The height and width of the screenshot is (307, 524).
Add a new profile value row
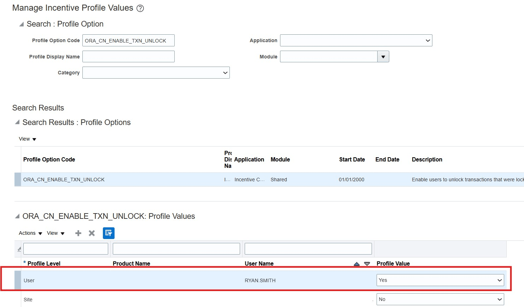pos(78,233)
